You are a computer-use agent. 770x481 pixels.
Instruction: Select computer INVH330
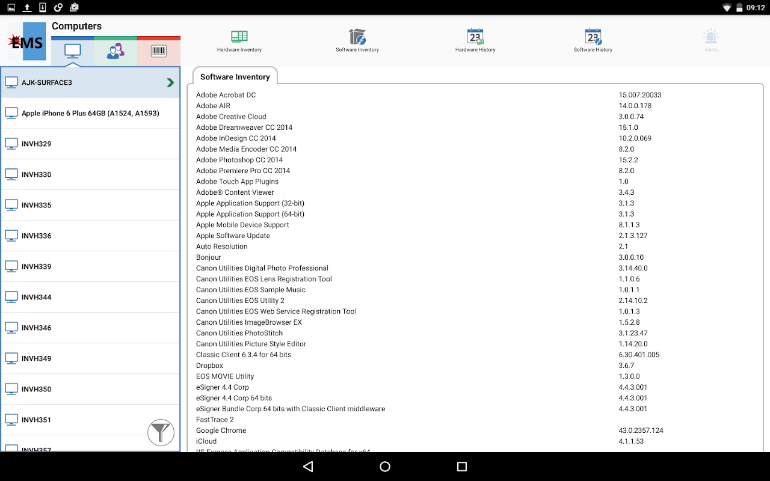[90, 174]
